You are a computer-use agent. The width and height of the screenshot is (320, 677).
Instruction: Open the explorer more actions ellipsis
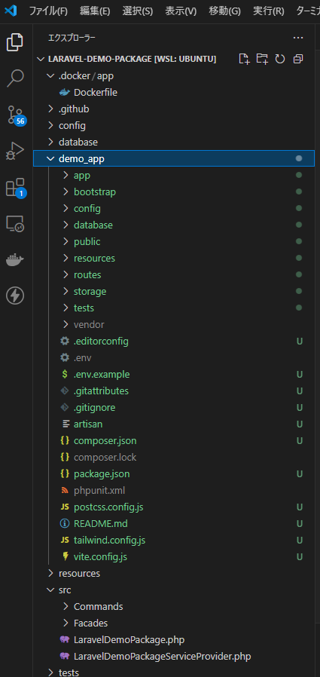pos(298,38)
